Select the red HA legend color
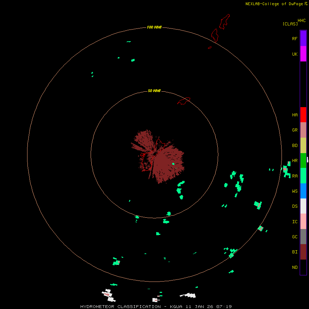This screenshot has width=309, height=309. (x=303, y=115)
